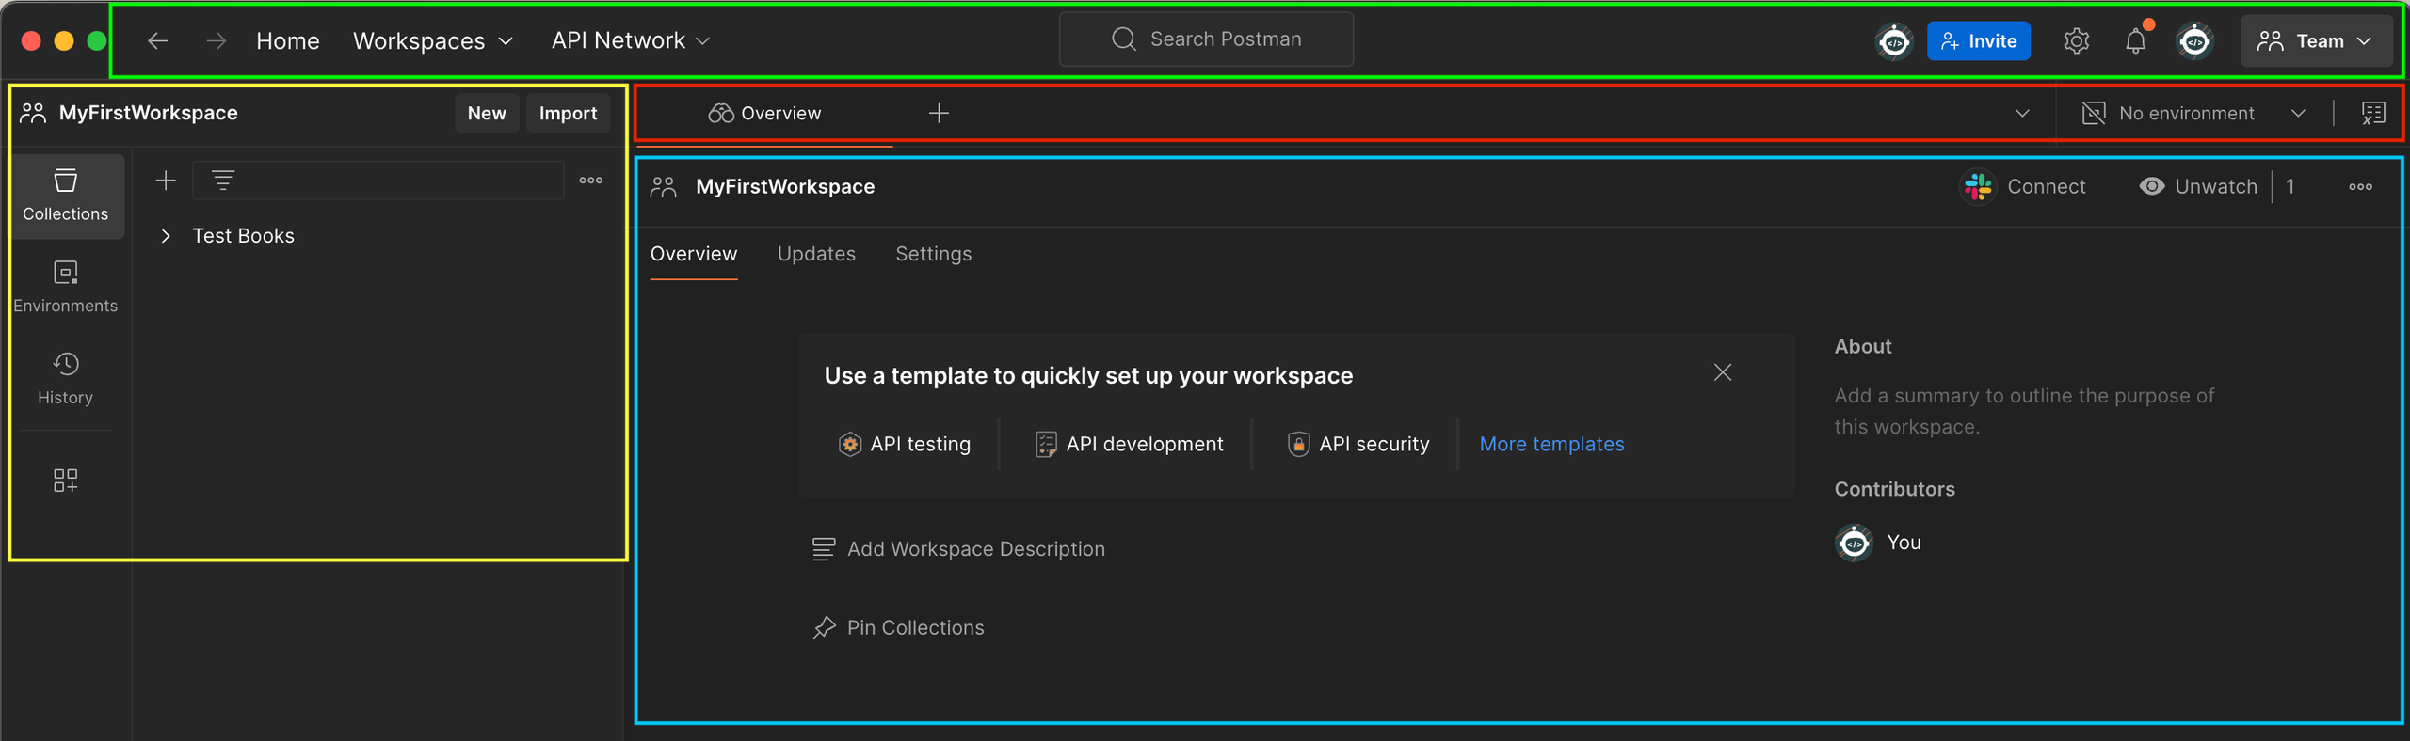Go back using the left arrow
Screen dimensions: 2410x741
point(157,40)
